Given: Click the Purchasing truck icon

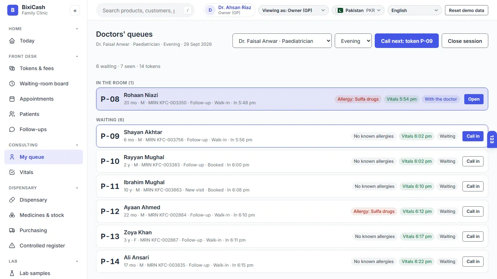Looking at the screenshot, I should click(x=12, y=230).
